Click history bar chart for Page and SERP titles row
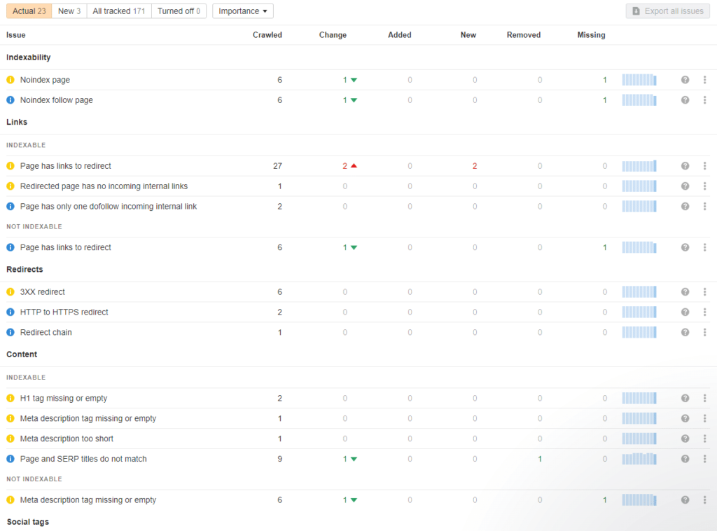This screenshot has height=531, width=717. [x=639, y=460]
